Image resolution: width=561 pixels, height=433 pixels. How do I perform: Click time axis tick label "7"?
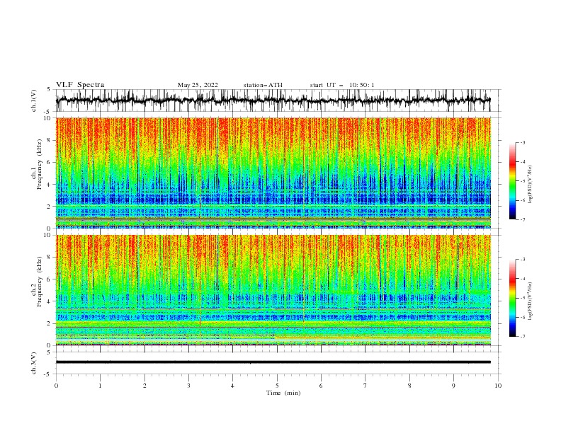pyautogui.click(x=365, y=386)
